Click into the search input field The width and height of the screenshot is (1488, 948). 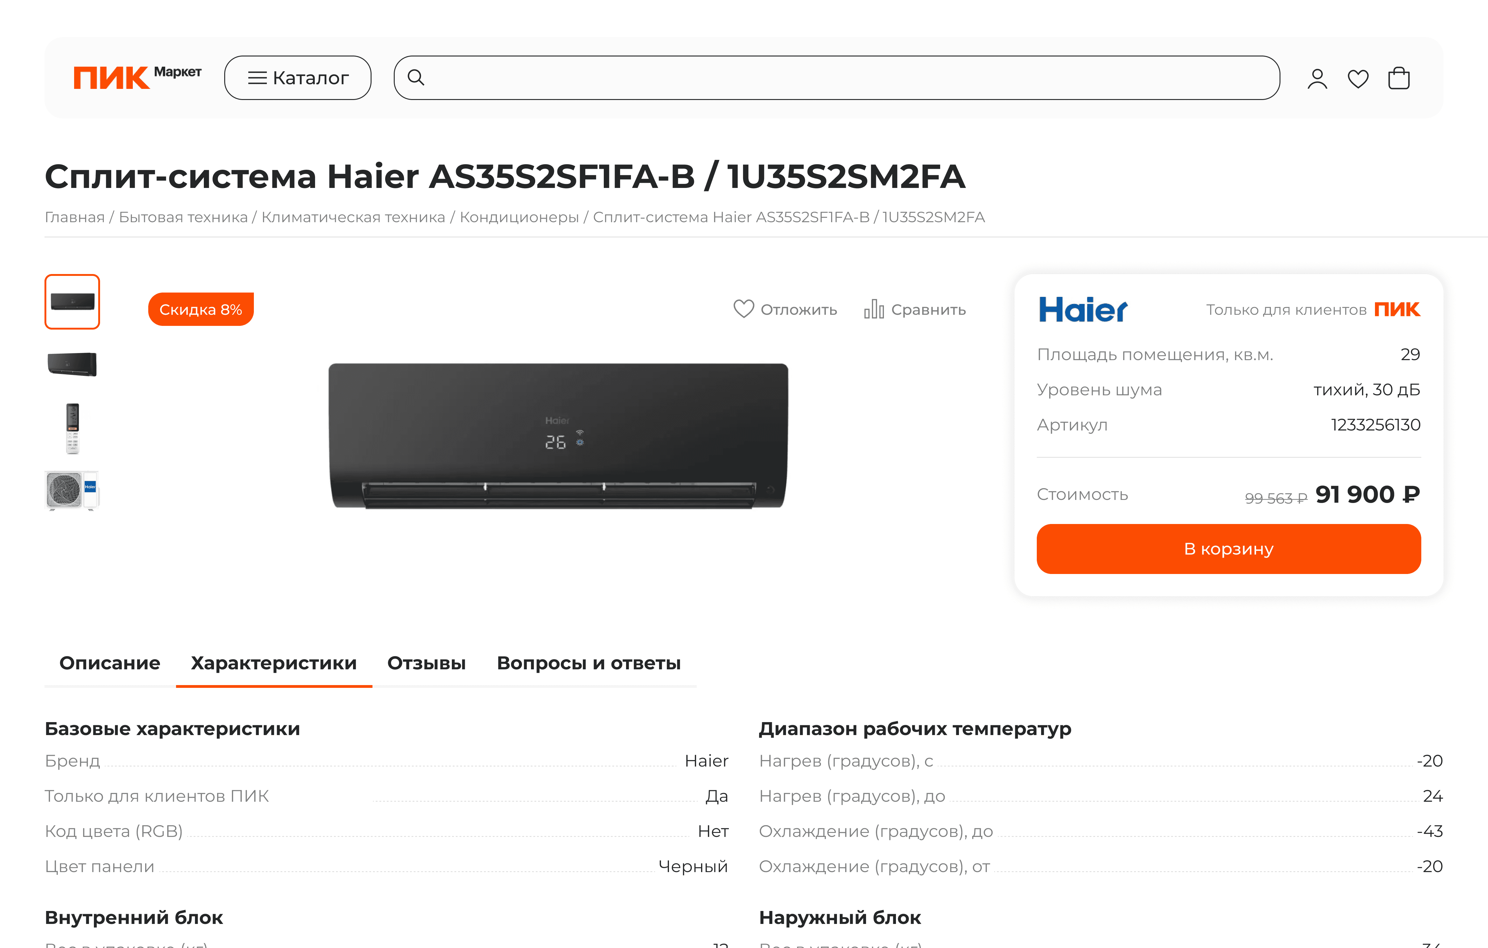click(x=837, y=78)
